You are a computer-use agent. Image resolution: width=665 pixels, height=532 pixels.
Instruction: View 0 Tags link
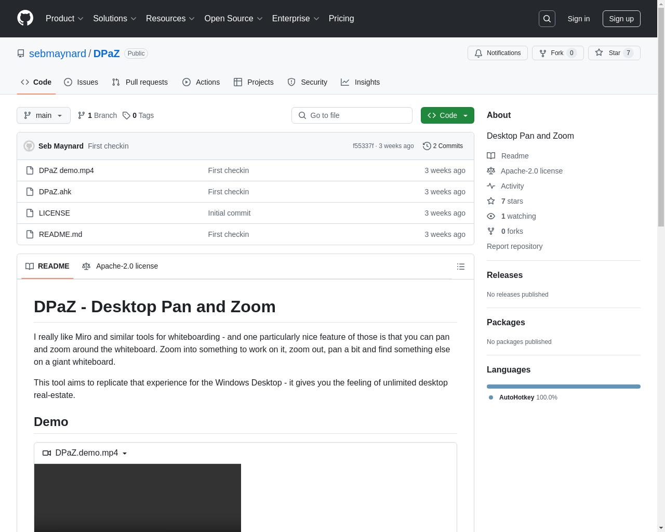pos(138,115)
